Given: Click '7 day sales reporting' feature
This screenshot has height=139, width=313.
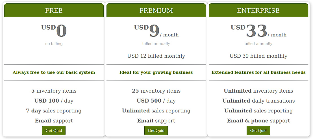Looking at the screenshot, I should click(x=54, y=110).
